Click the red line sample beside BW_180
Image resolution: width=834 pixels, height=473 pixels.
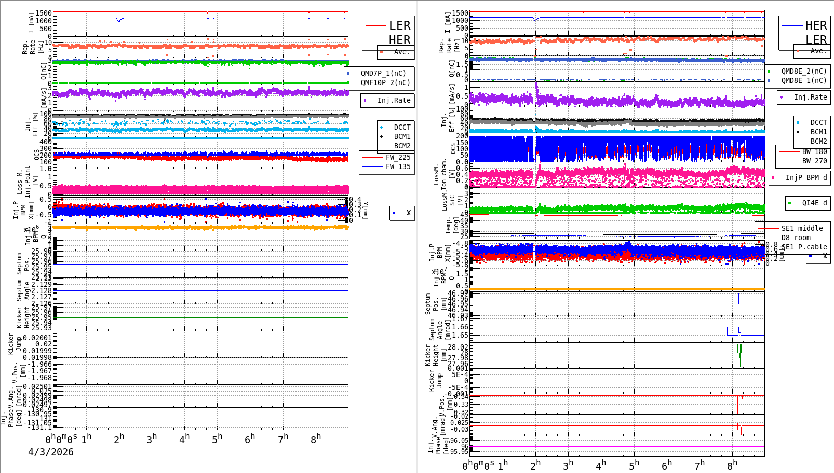pyautogui.click(x=789, y=152)
